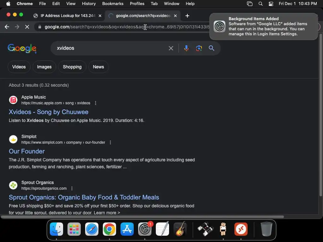Click the Background Items Added notification
This screenshot has width=323, height=242.
click(264, 26)
